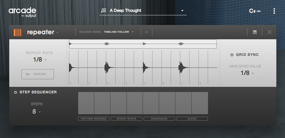Click the Clear button
The image size is (285, 138).
(192, 119)
